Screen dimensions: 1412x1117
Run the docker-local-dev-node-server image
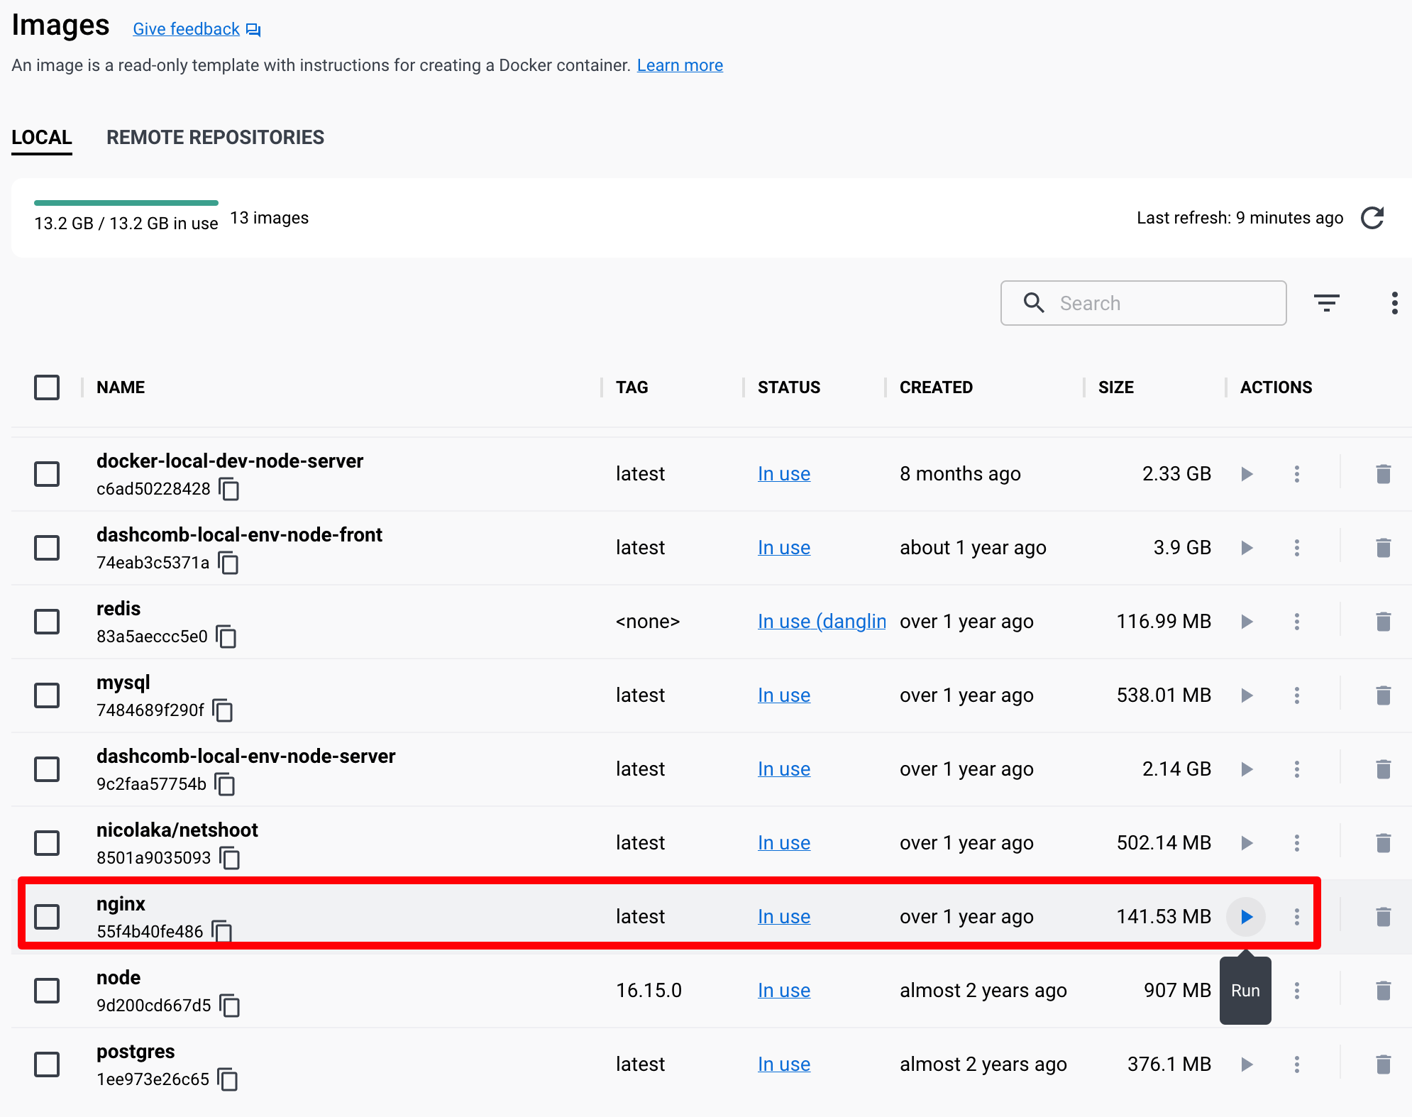[x=1246, y=474]
